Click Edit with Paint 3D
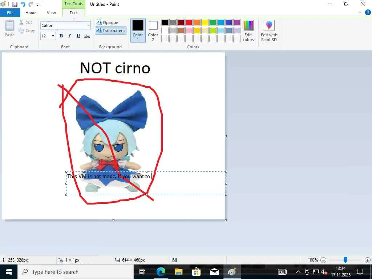The image size is (372, 279). [269, 31]
